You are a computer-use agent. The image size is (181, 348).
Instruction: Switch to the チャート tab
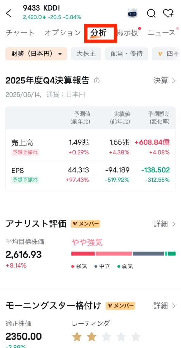(x=20, y=33)
